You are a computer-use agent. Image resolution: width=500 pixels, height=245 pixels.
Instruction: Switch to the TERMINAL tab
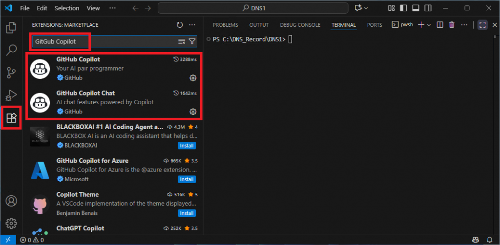(343, 25)
